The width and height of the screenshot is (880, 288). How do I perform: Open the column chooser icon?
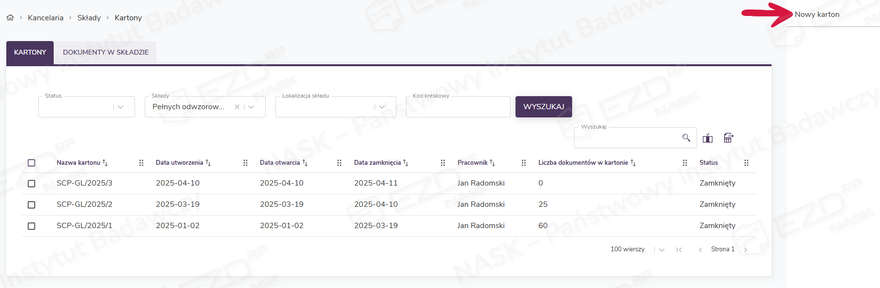pos(708,138)
